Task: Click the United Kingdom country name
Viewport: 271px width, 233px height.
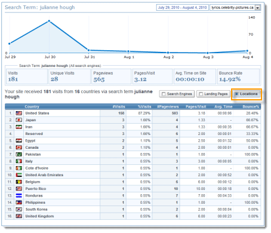Action: pos(39,216)
